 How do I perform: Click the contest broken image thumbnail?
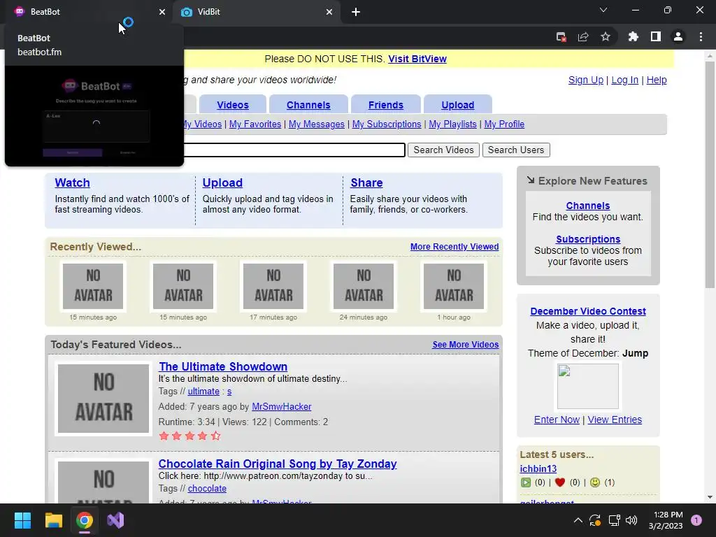point(588,386)
